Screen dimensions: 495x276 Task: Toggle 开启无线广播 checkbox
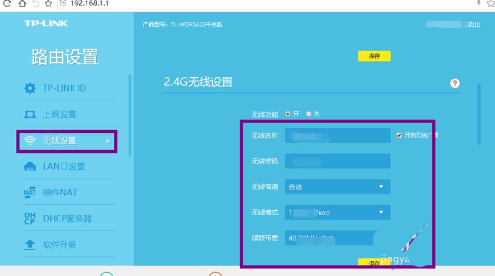pos(399,135)
